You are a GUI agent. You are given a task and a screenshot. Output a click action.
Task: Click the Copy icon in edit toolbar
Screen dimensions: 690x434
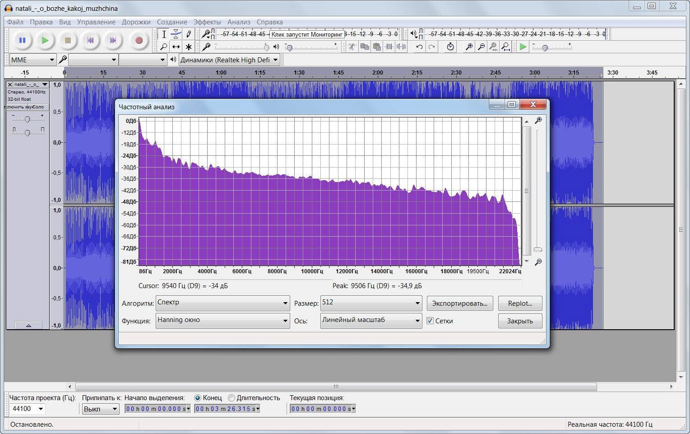pyautogui.click(x=365, y=47)
